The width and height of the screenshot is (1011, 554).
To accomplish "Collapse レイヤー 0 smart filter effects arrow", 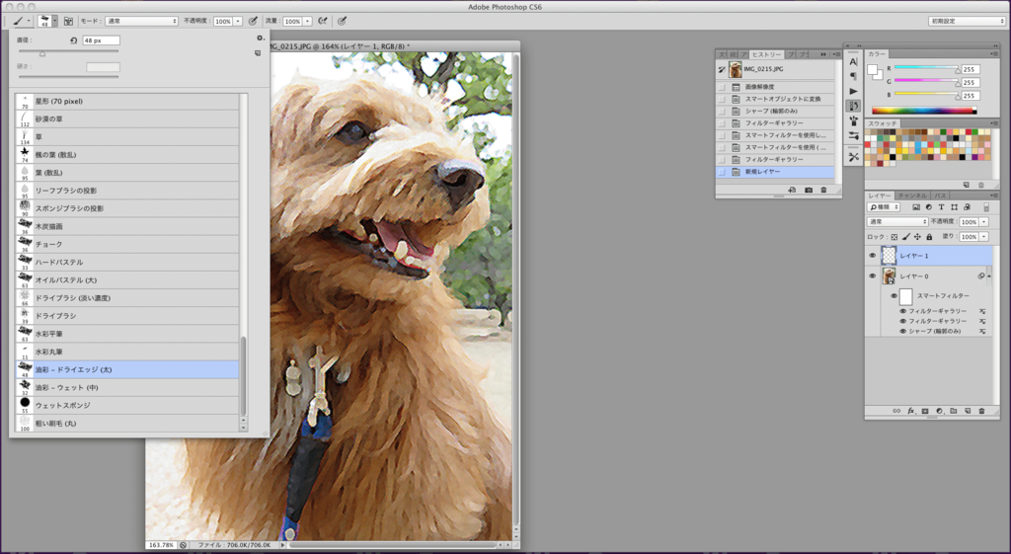I will [989, 277].
